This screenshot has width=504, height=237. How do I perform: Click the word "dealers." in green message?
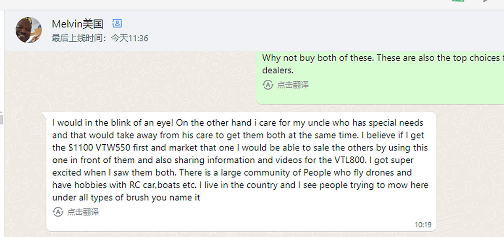278,70
